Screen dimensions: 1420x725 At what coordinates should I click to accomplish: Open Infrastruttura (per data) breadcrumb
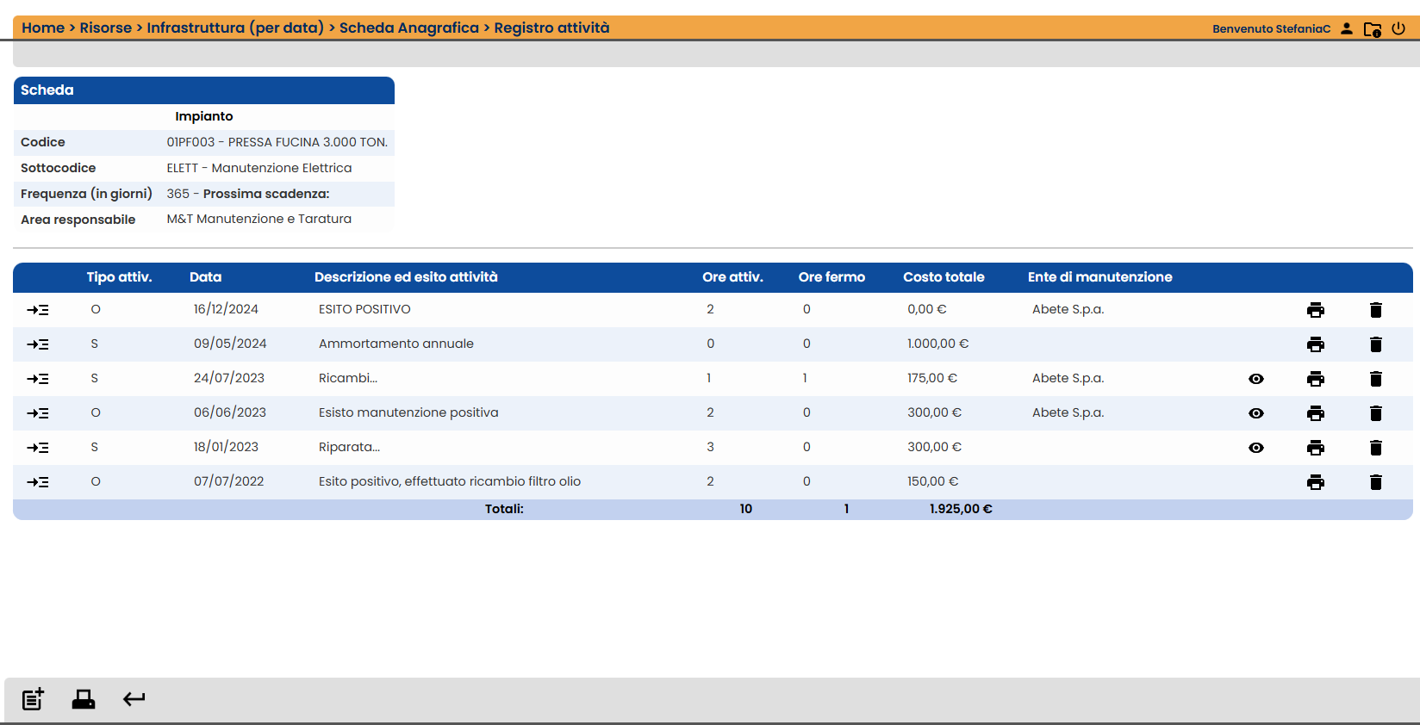click(235, 28)
